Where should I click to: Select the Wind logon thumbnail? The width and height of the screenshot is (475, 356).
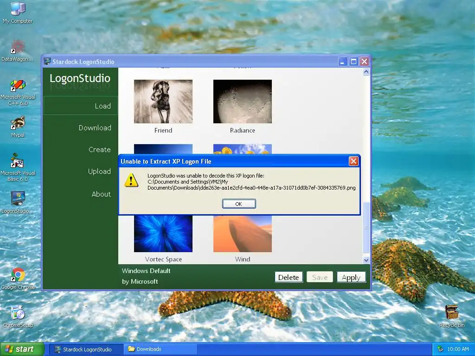point(242,234)
